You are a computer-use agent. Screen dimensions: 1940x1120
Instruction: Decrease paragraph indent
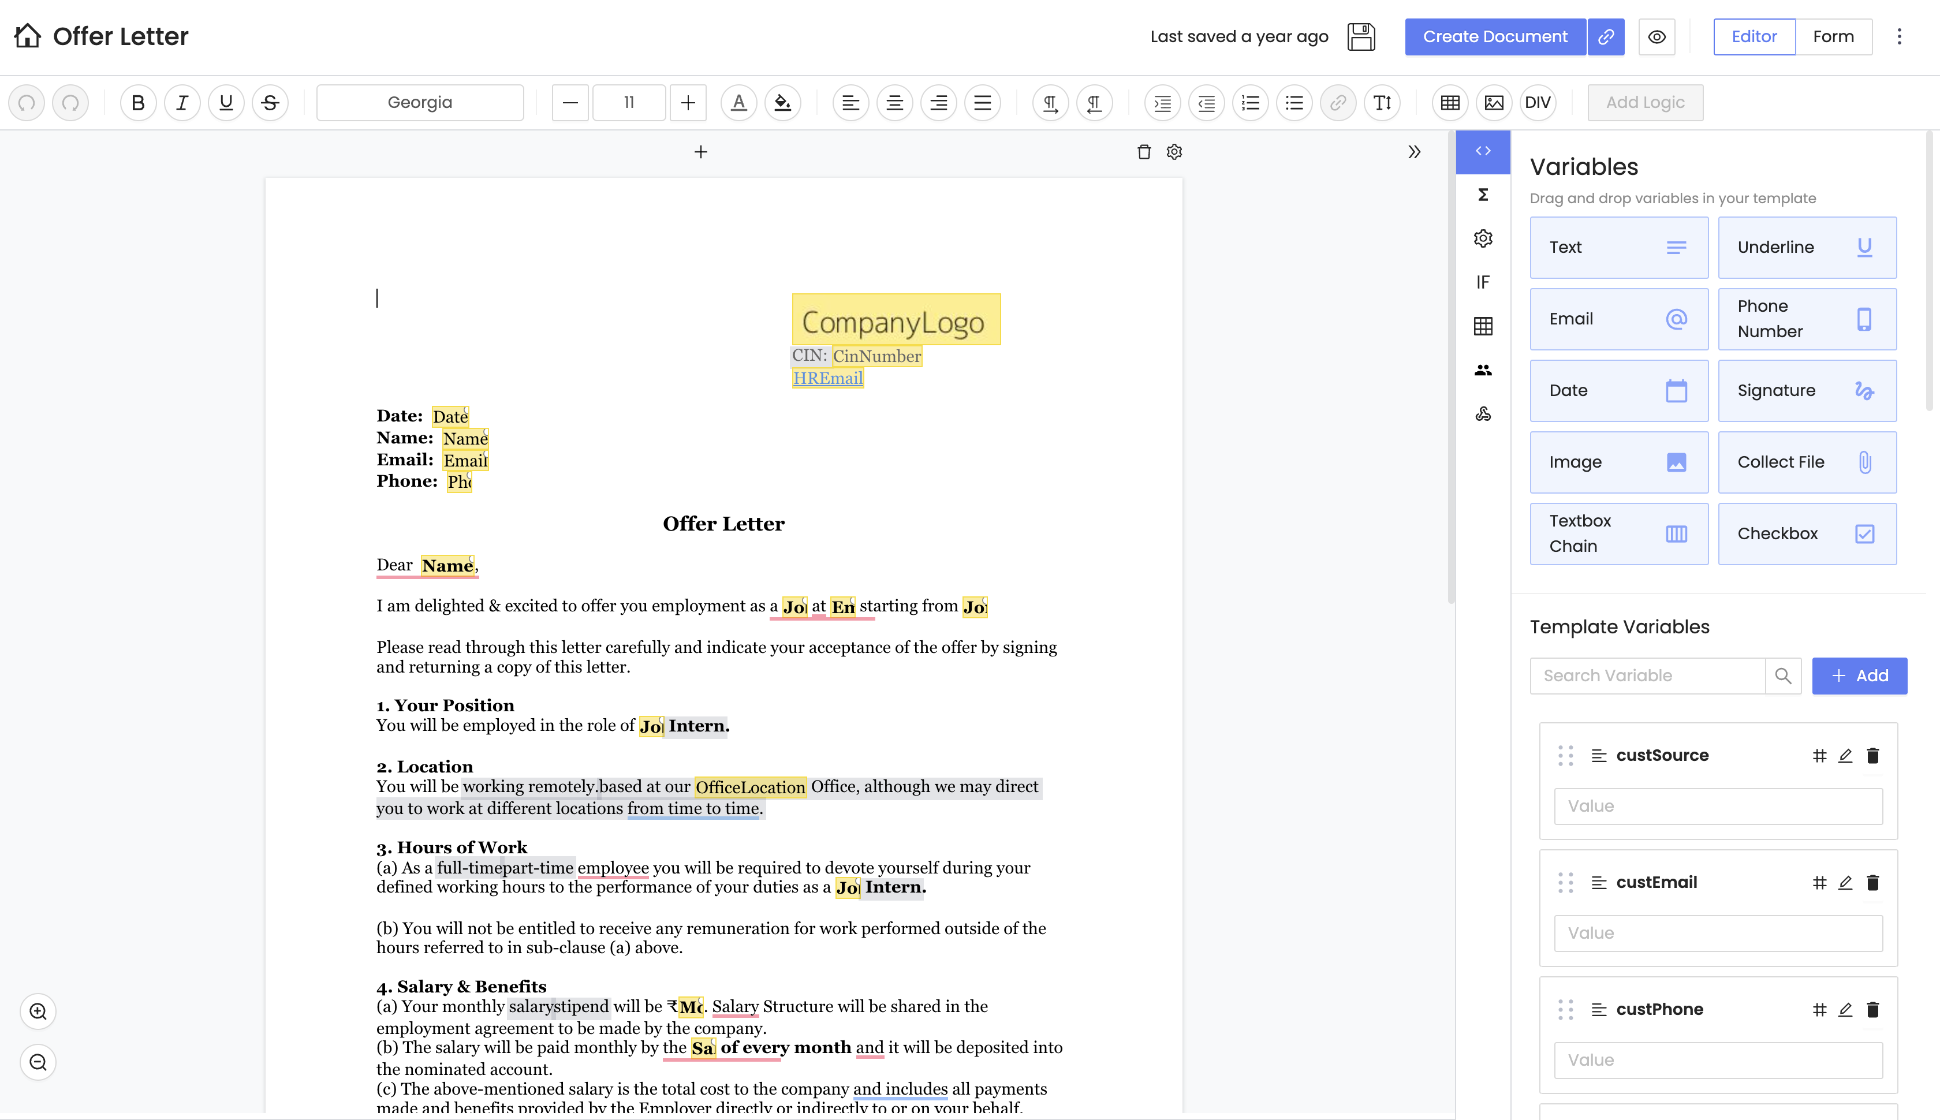(1207, 102)
